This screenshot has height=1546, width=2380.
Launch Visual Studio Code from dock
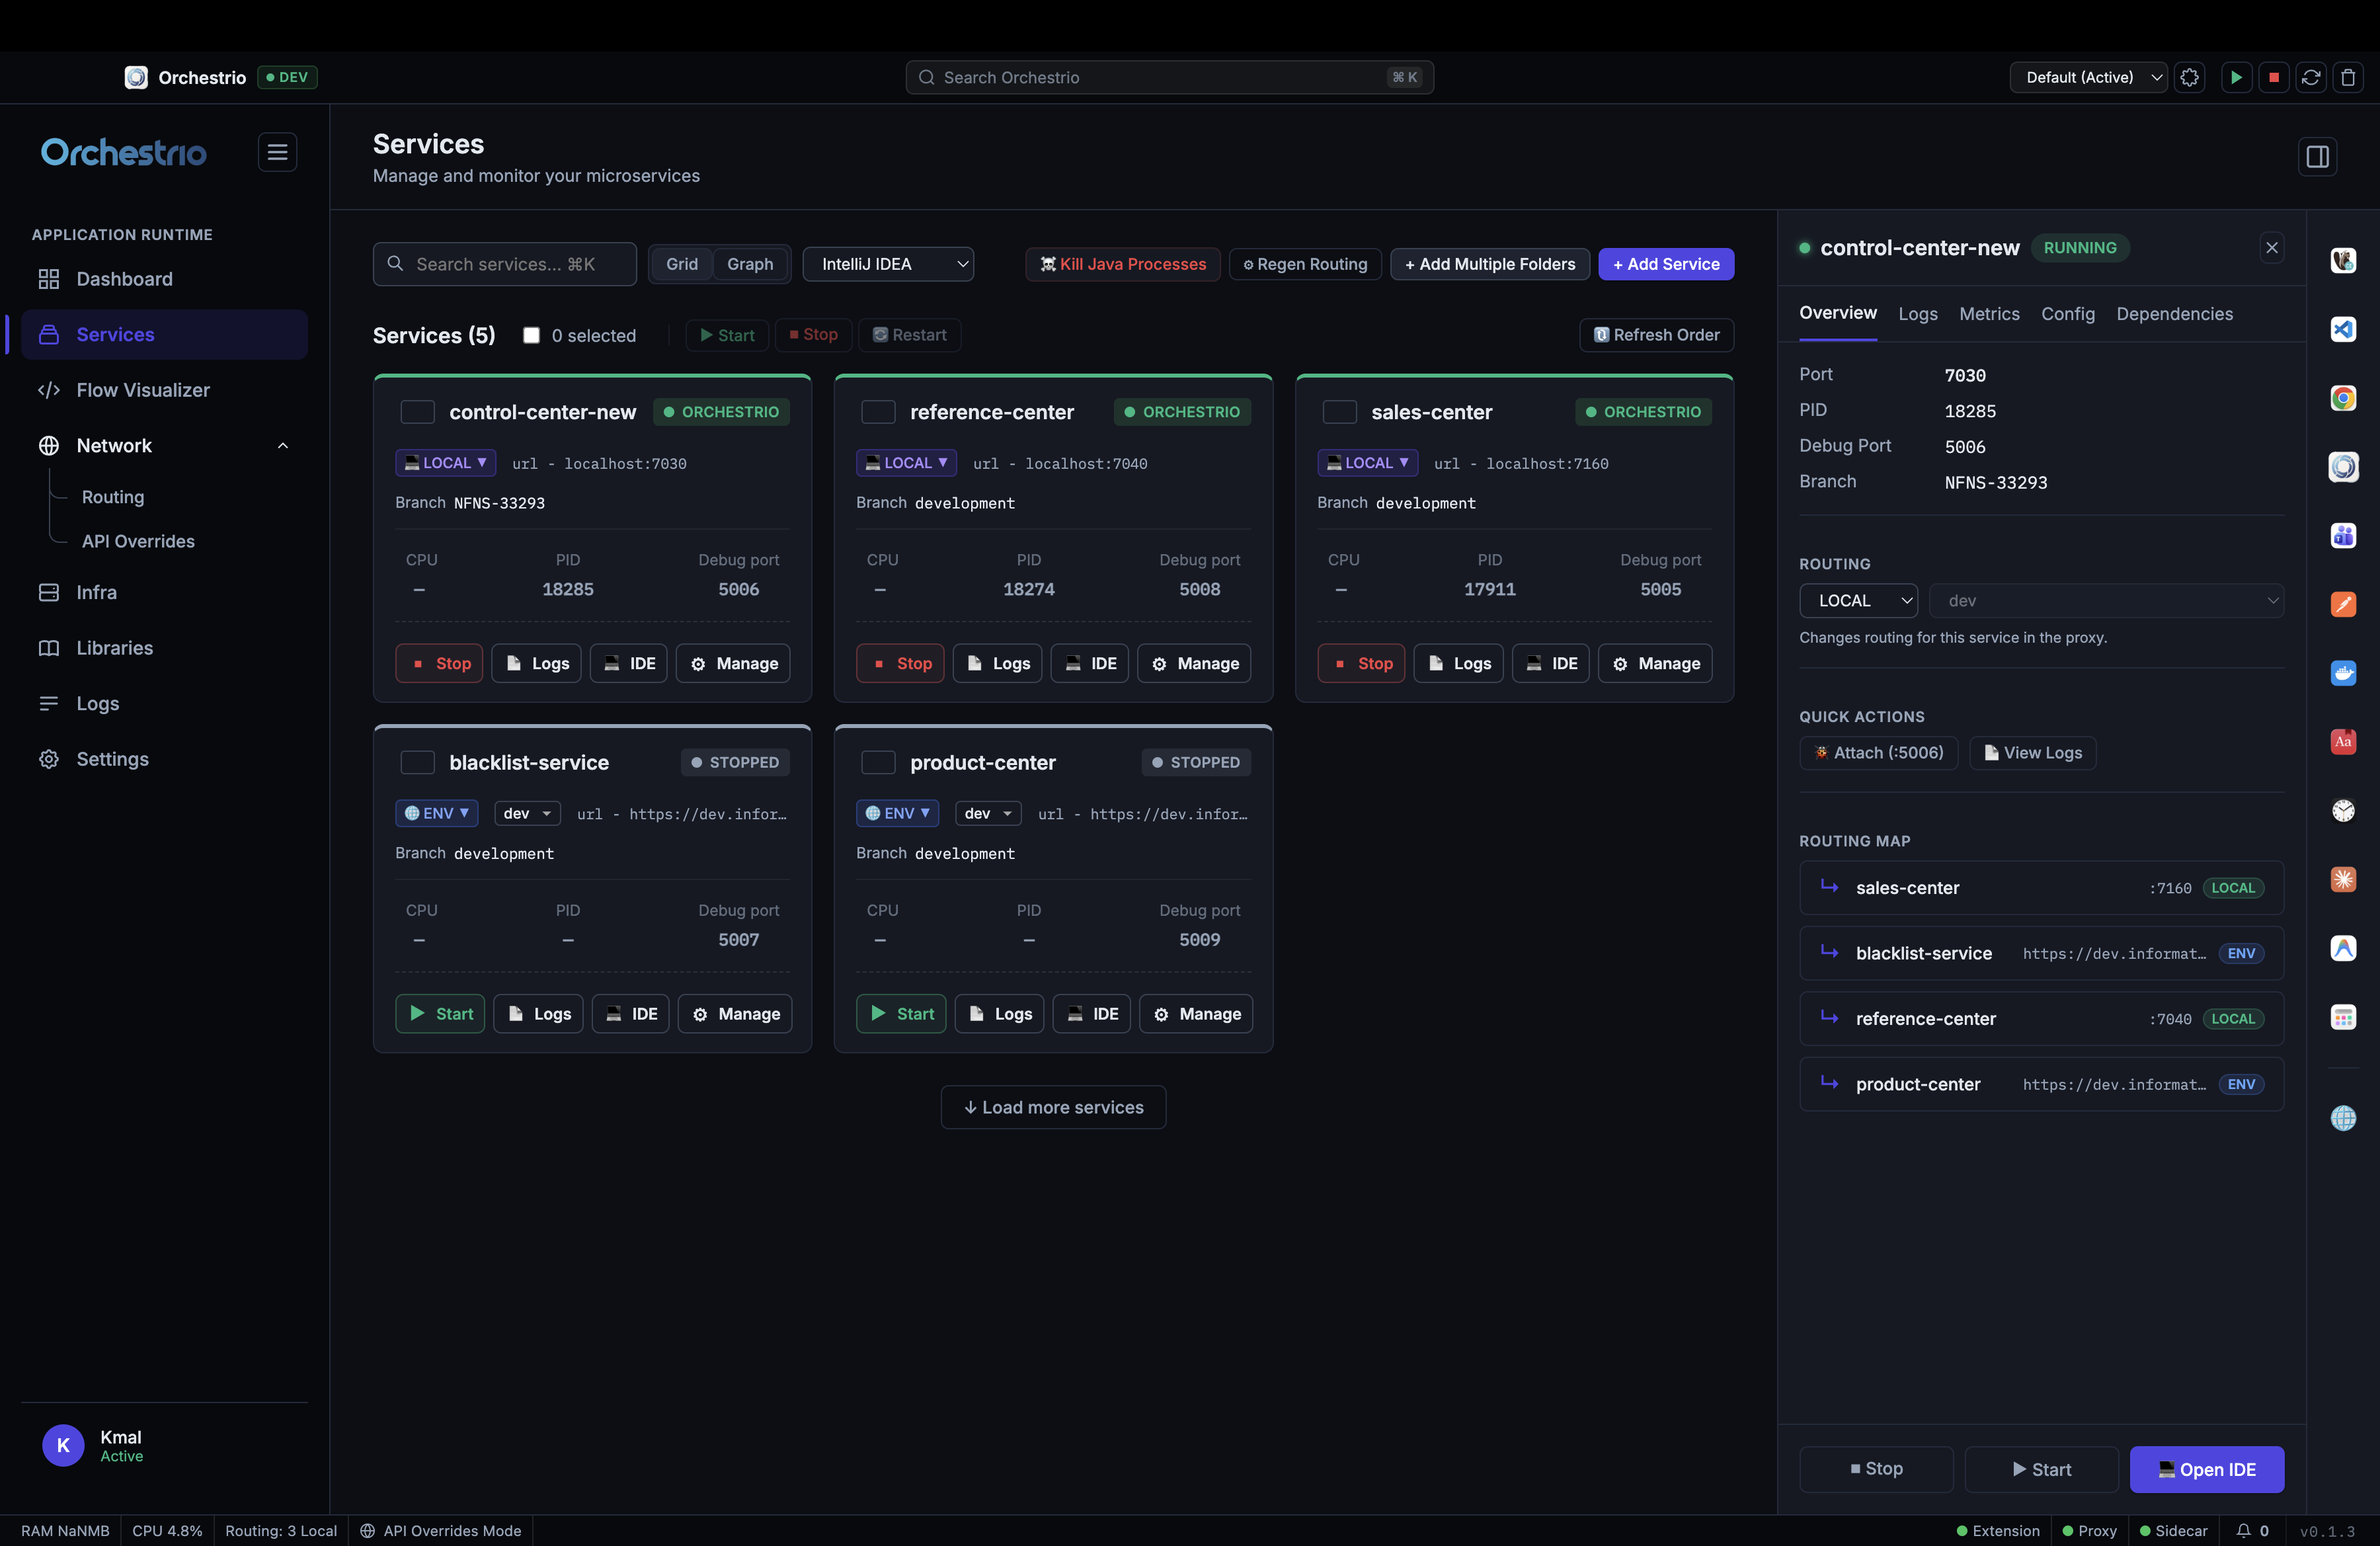[x=2343, y=329]
